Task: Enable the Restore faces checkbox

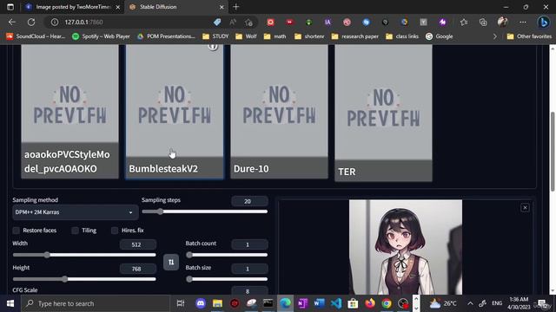Action: (17, 231)
